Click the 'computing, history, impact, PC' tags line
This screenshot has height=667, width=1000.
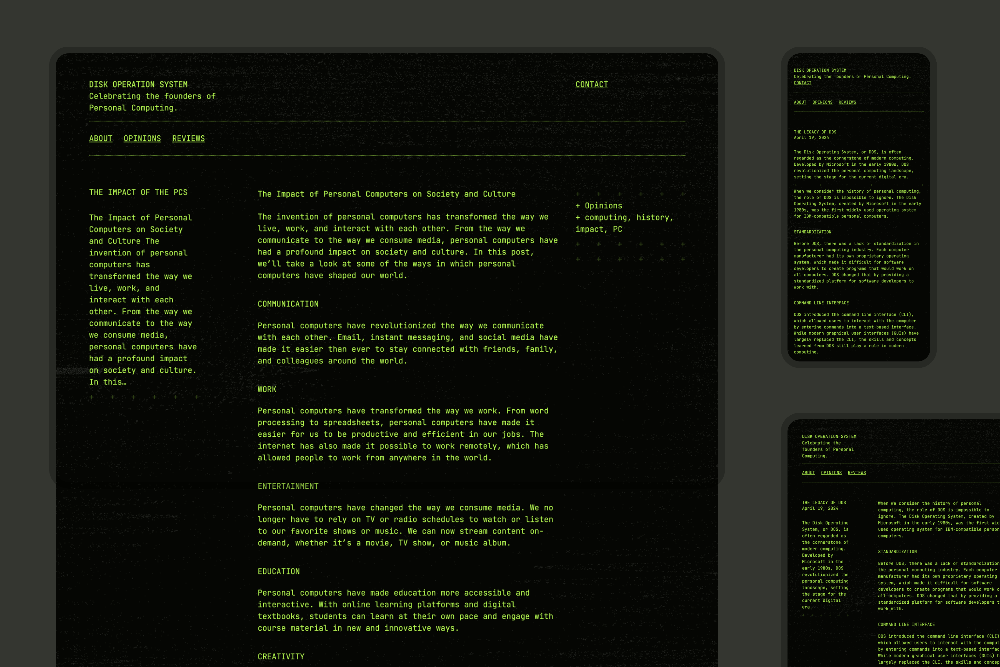point(628,218)
